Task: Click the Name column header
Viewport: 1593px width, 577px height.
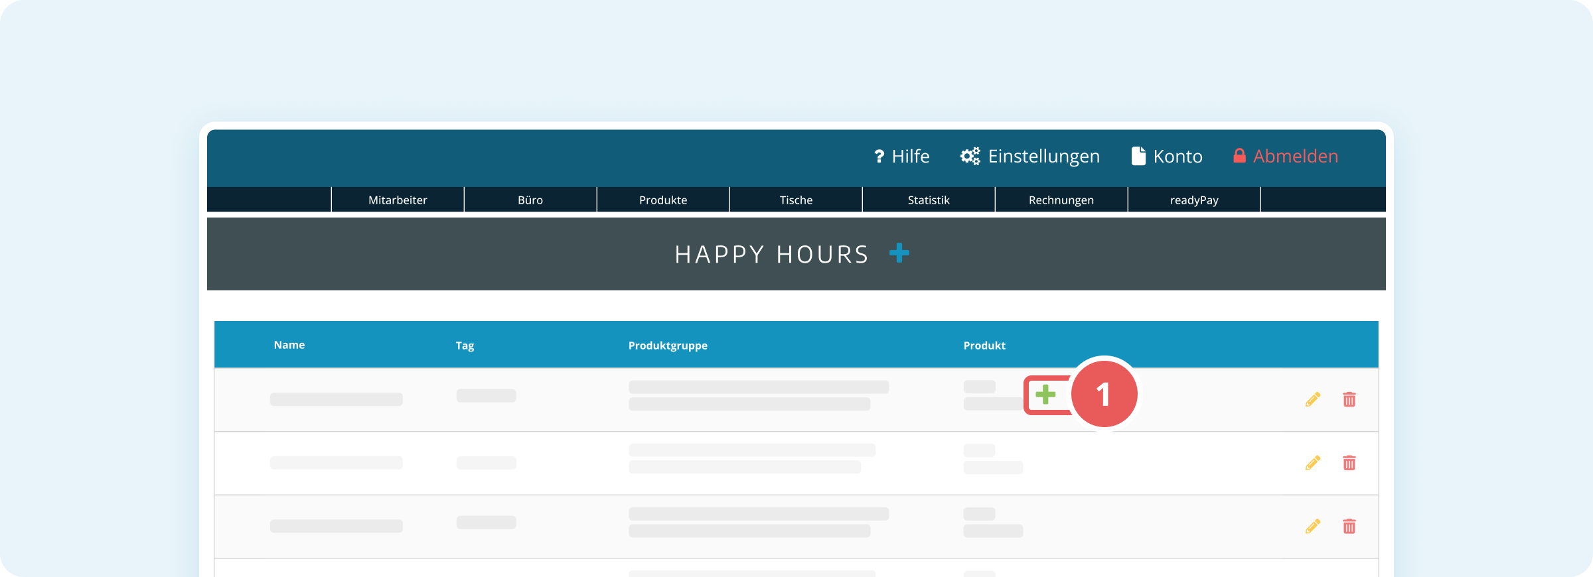Action: point(289,345)
